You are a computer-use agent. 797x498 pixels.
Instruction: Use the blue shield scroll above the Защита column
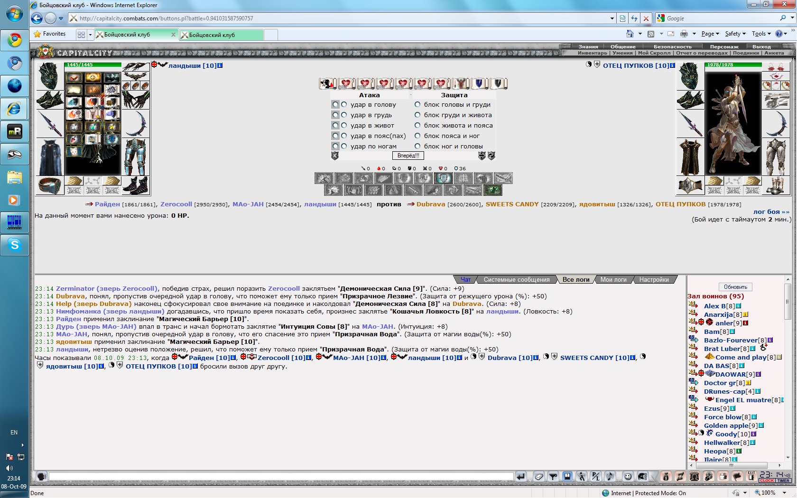pyautogui.click(x=479, y=83)
